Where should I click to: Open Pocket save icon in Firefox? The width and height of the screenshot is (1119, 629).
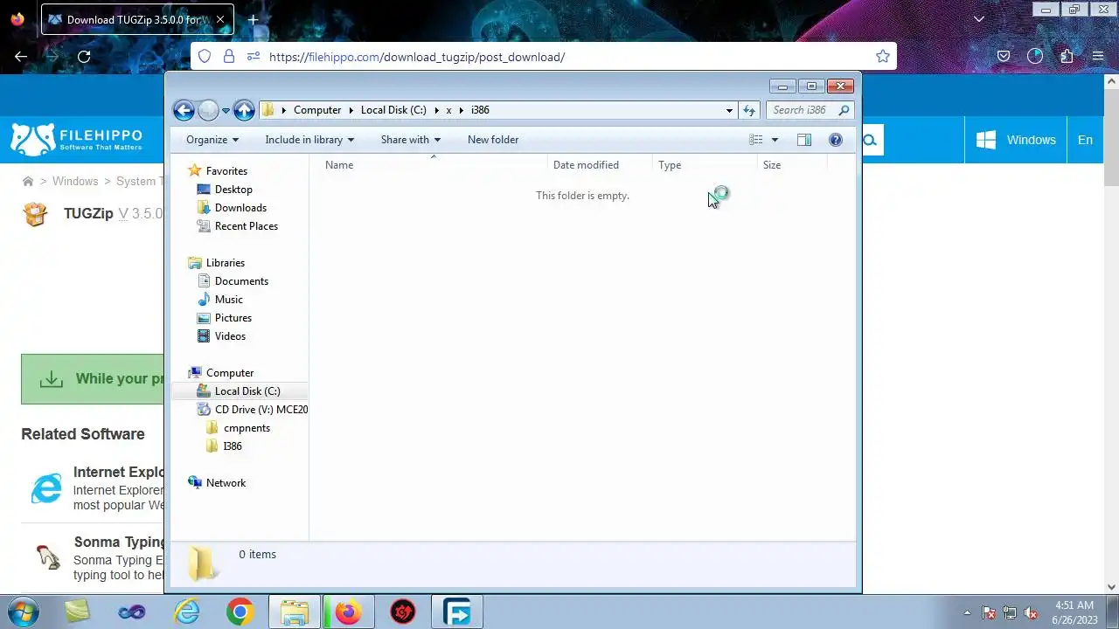point(1004,57)
